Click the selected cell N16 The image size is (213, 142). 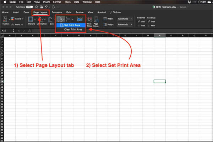point(160,81)
